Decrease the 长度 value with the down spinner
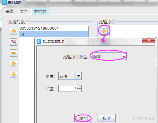The image size is (158, 123). (x=79, y=90)
